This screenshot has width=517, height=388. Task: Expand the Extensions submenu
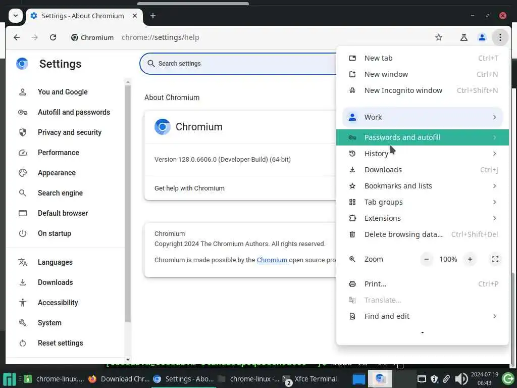[x=423, y=218]
